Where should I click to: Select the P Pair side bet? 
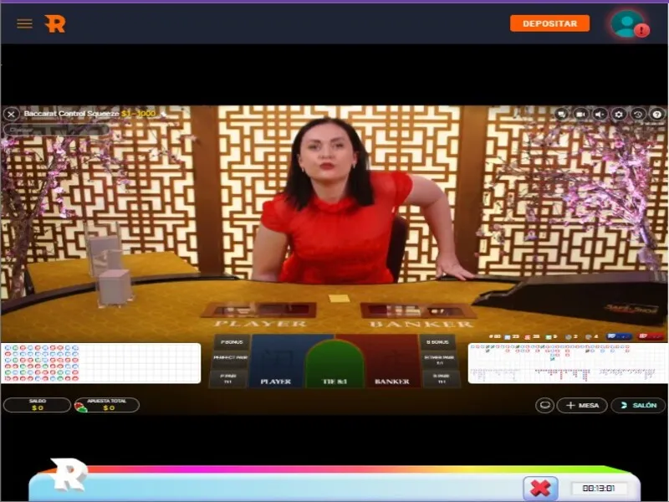[227, 379]
